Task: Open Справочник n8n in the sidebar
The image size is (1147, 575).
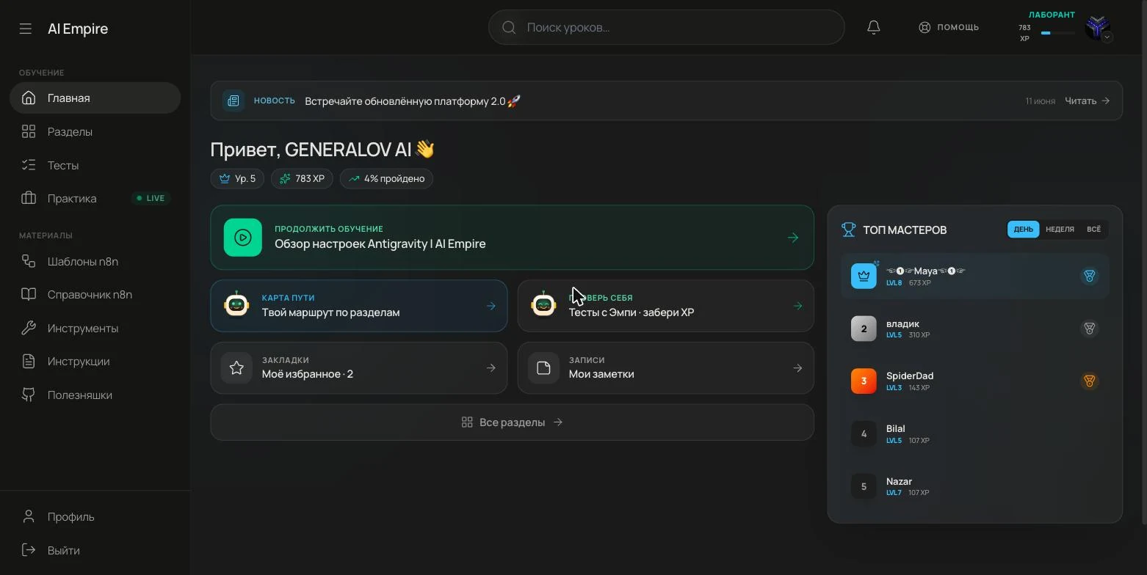Action: (95, 294)
